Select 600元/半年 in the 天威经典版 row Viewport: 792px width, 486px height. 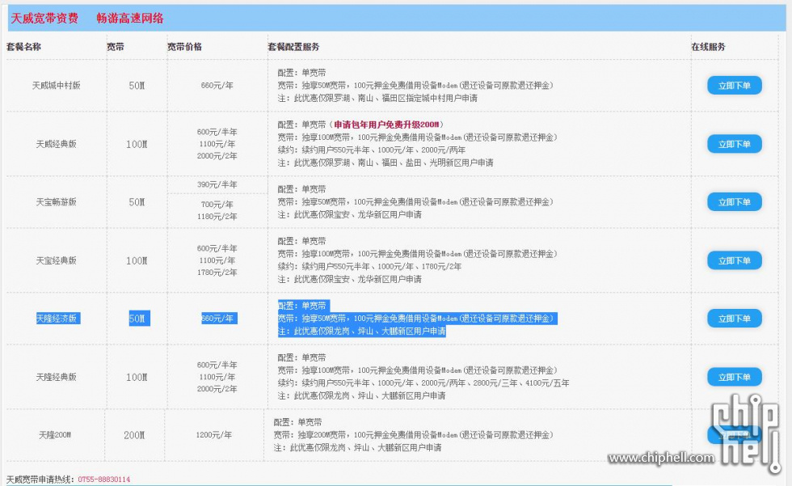(217, 132)
